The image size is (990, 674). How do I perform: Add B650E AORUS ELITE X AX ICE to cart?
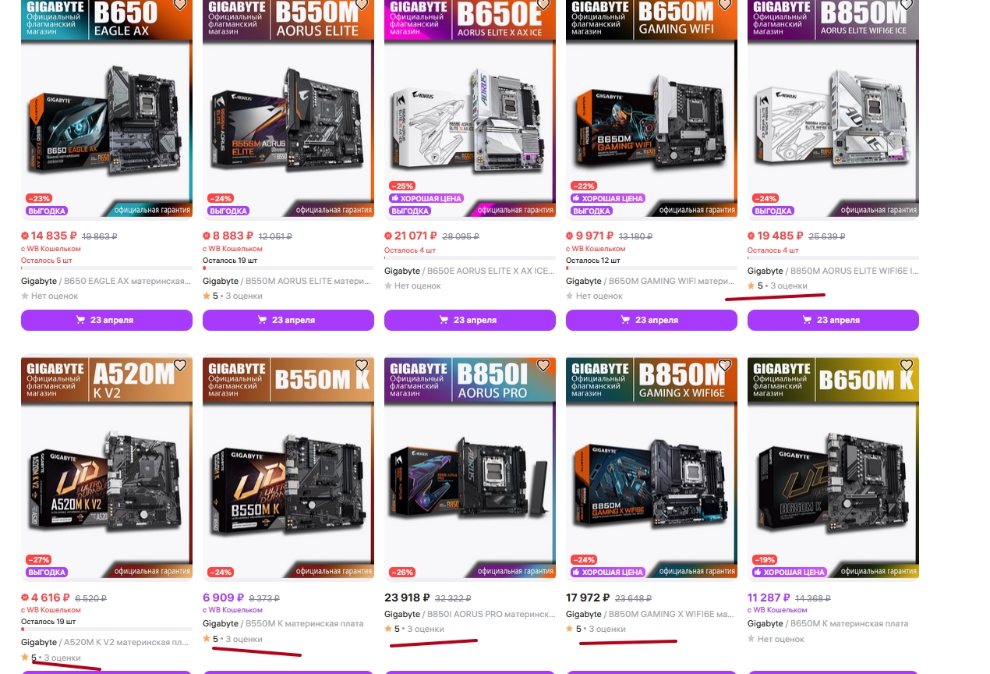tap(470, 320)
